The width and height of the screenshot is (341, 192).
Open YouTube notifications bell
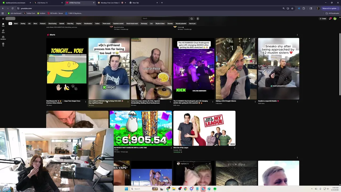(330, 18)
